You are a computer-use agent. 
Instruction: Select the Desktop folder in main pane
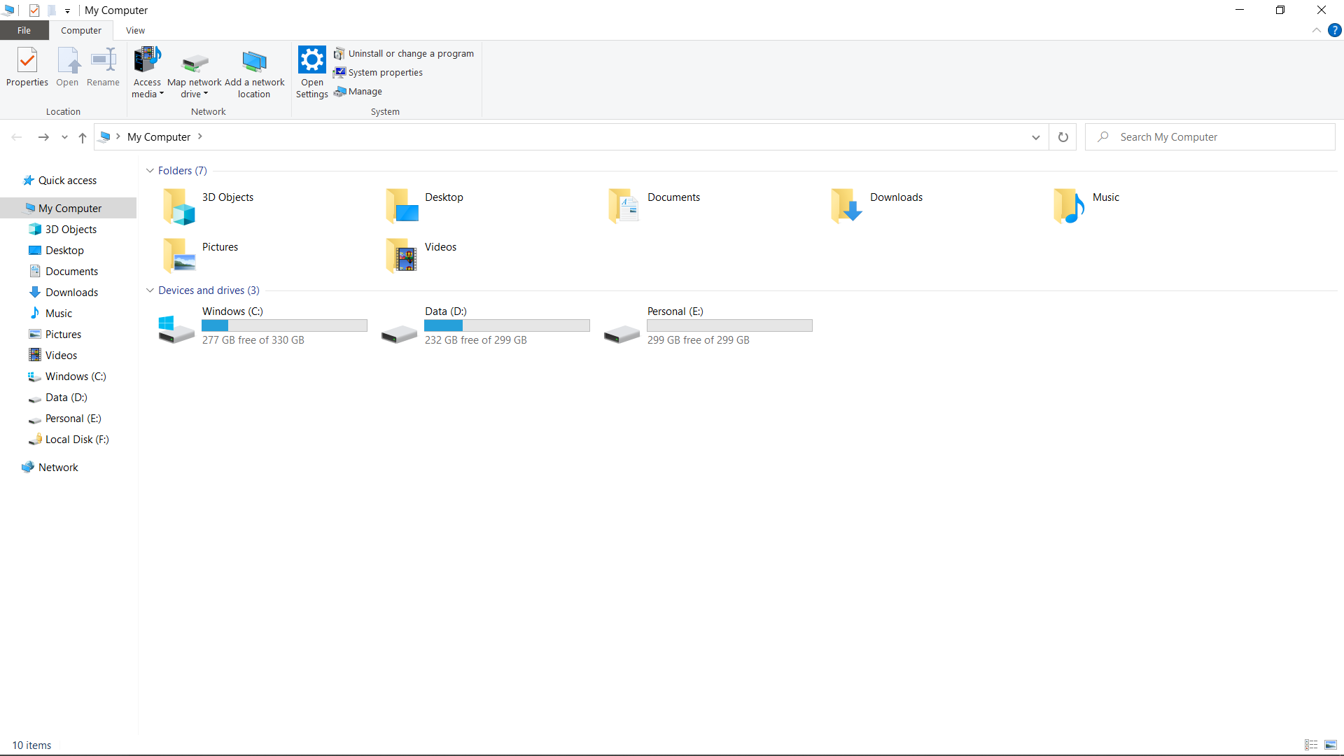pos(424,206)
